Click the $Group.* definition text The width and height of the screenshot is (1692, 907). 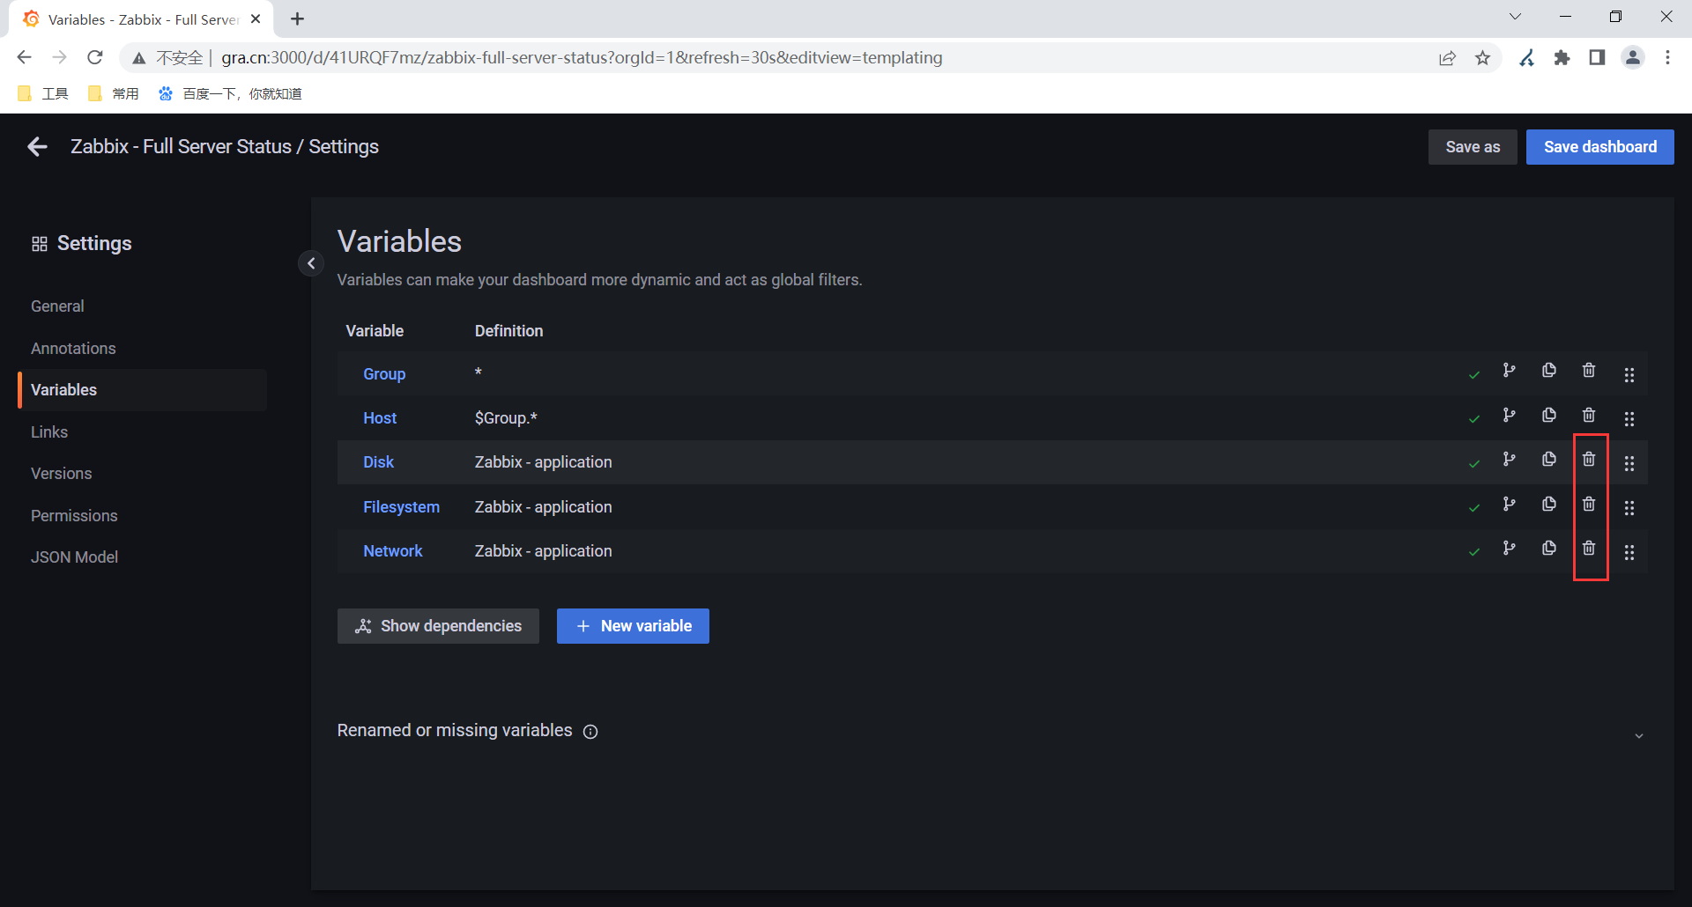pyautogui.click(x=506, y=418)
